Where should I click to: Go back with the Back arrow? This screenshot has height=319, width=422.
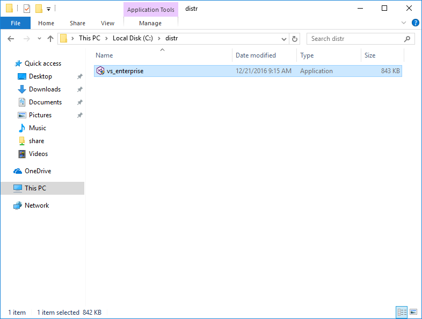click(x=11, y=39)
